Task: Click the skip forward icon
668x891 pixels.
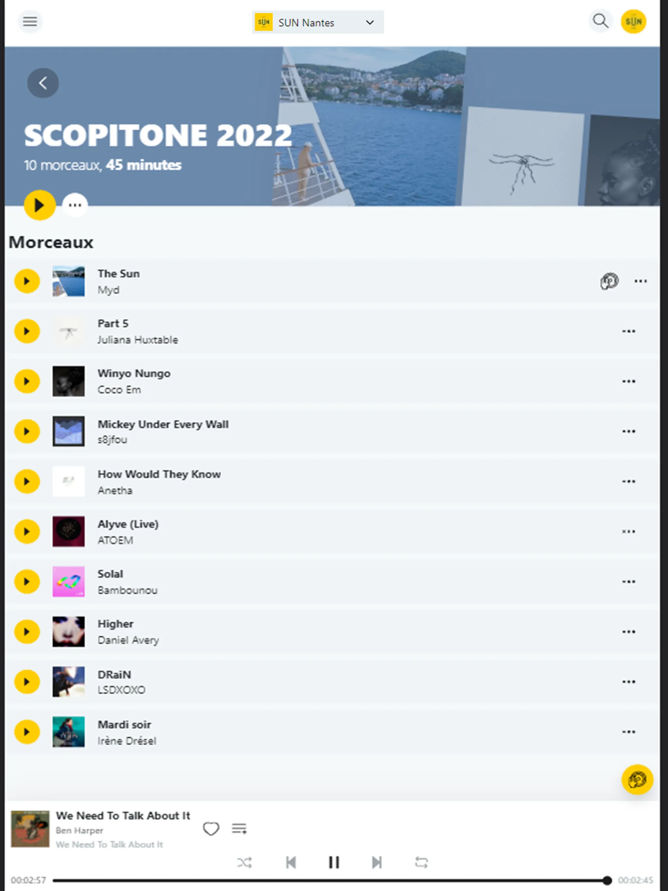Action: pos(377,862)
